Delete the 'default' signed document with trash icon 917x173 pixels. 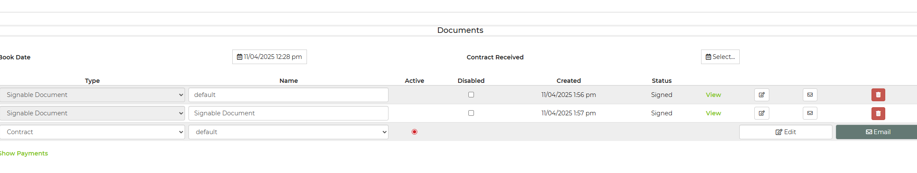coord(878,95)
